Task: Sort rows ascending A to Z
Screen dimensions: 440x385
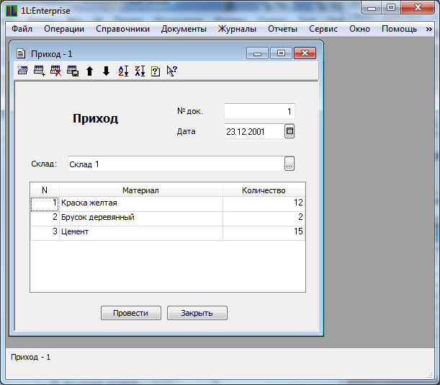Action: click(122, 71)
